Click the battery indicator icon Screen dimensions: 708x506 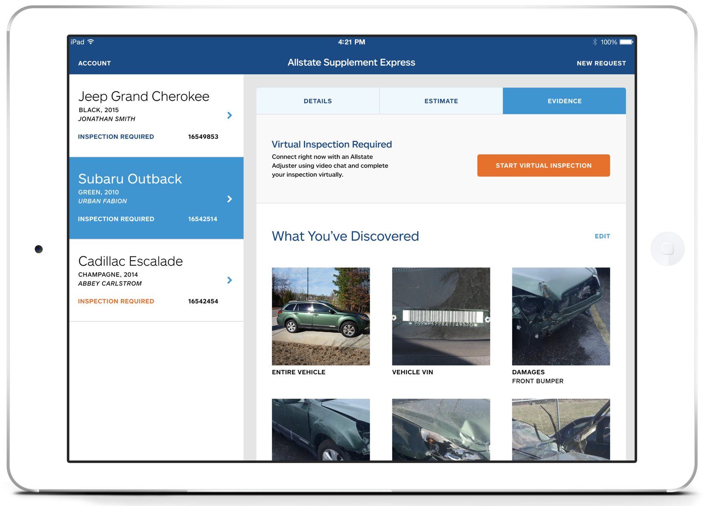[x=626, y=42]
